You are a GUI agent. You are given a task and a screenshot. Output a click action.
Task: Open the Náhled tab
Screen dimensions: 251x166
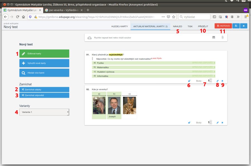(x=178, y=26)
